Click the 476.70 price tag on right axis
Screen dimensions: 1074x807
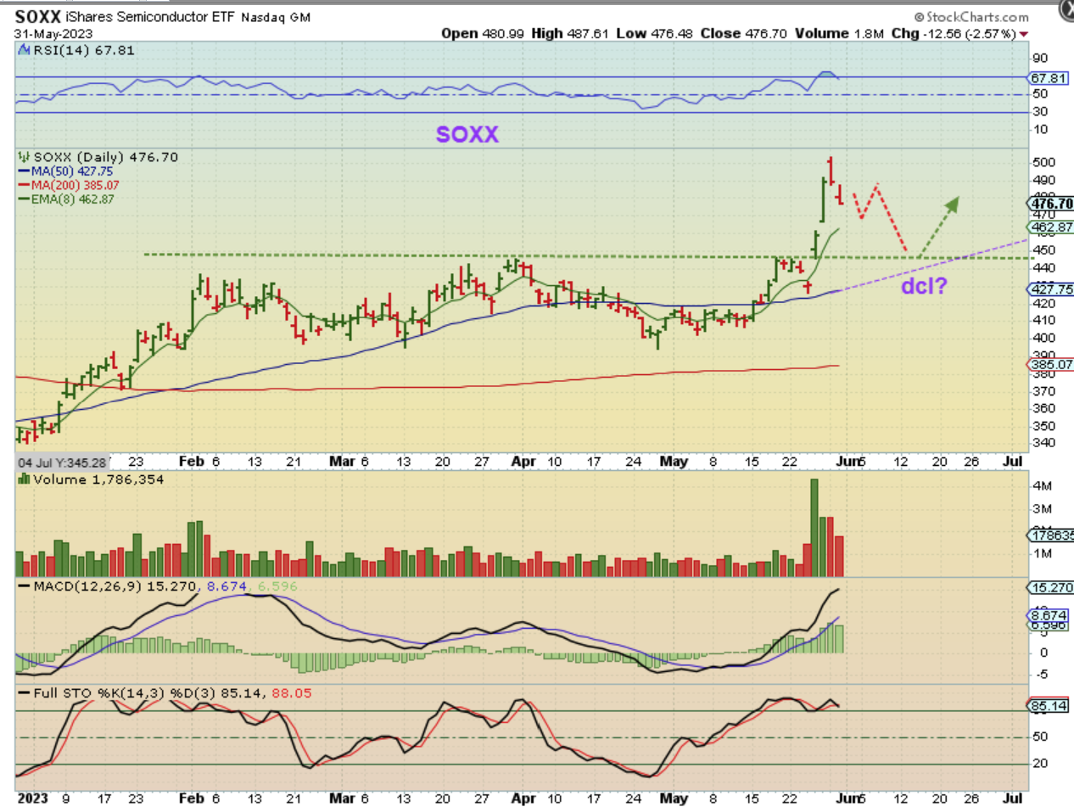pos(1051,203)
